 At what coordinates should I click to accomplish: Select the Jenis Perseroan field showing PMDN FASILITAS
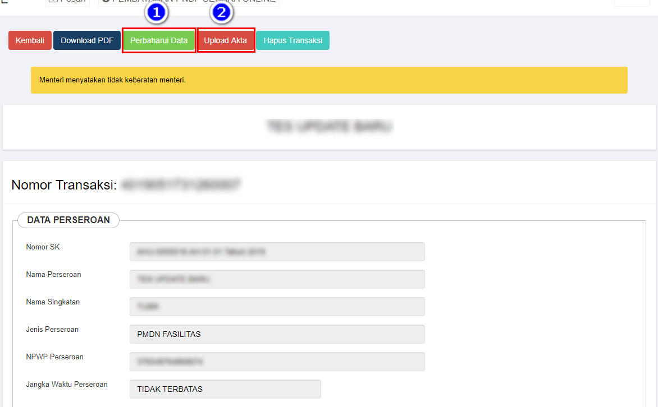pos(277,334)
